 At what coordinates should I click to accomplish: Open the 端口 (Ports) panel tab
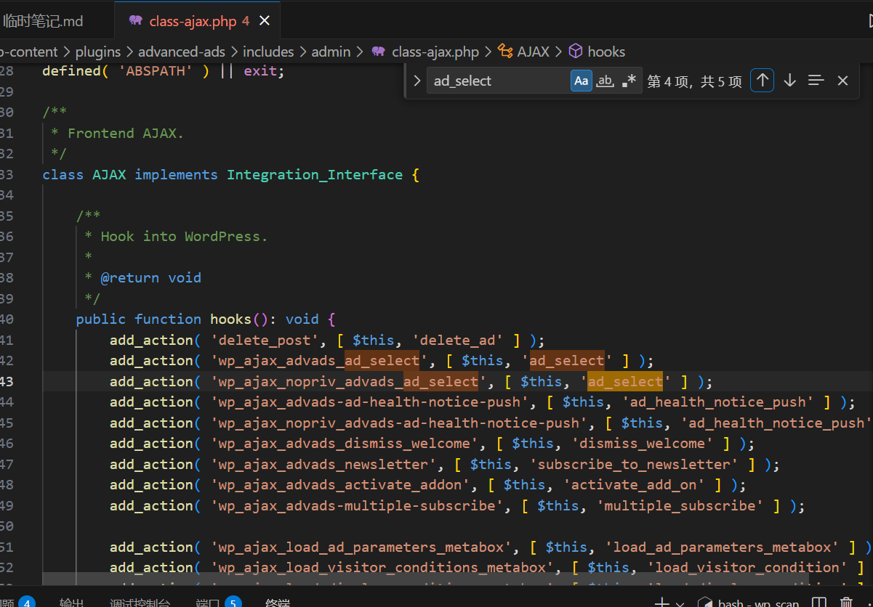[208, 603]
